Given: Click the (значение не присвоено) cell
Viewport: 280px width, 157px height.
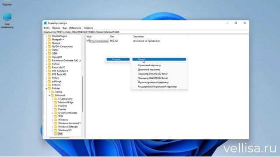Looking at the screenshot, I should click(147, 41).
